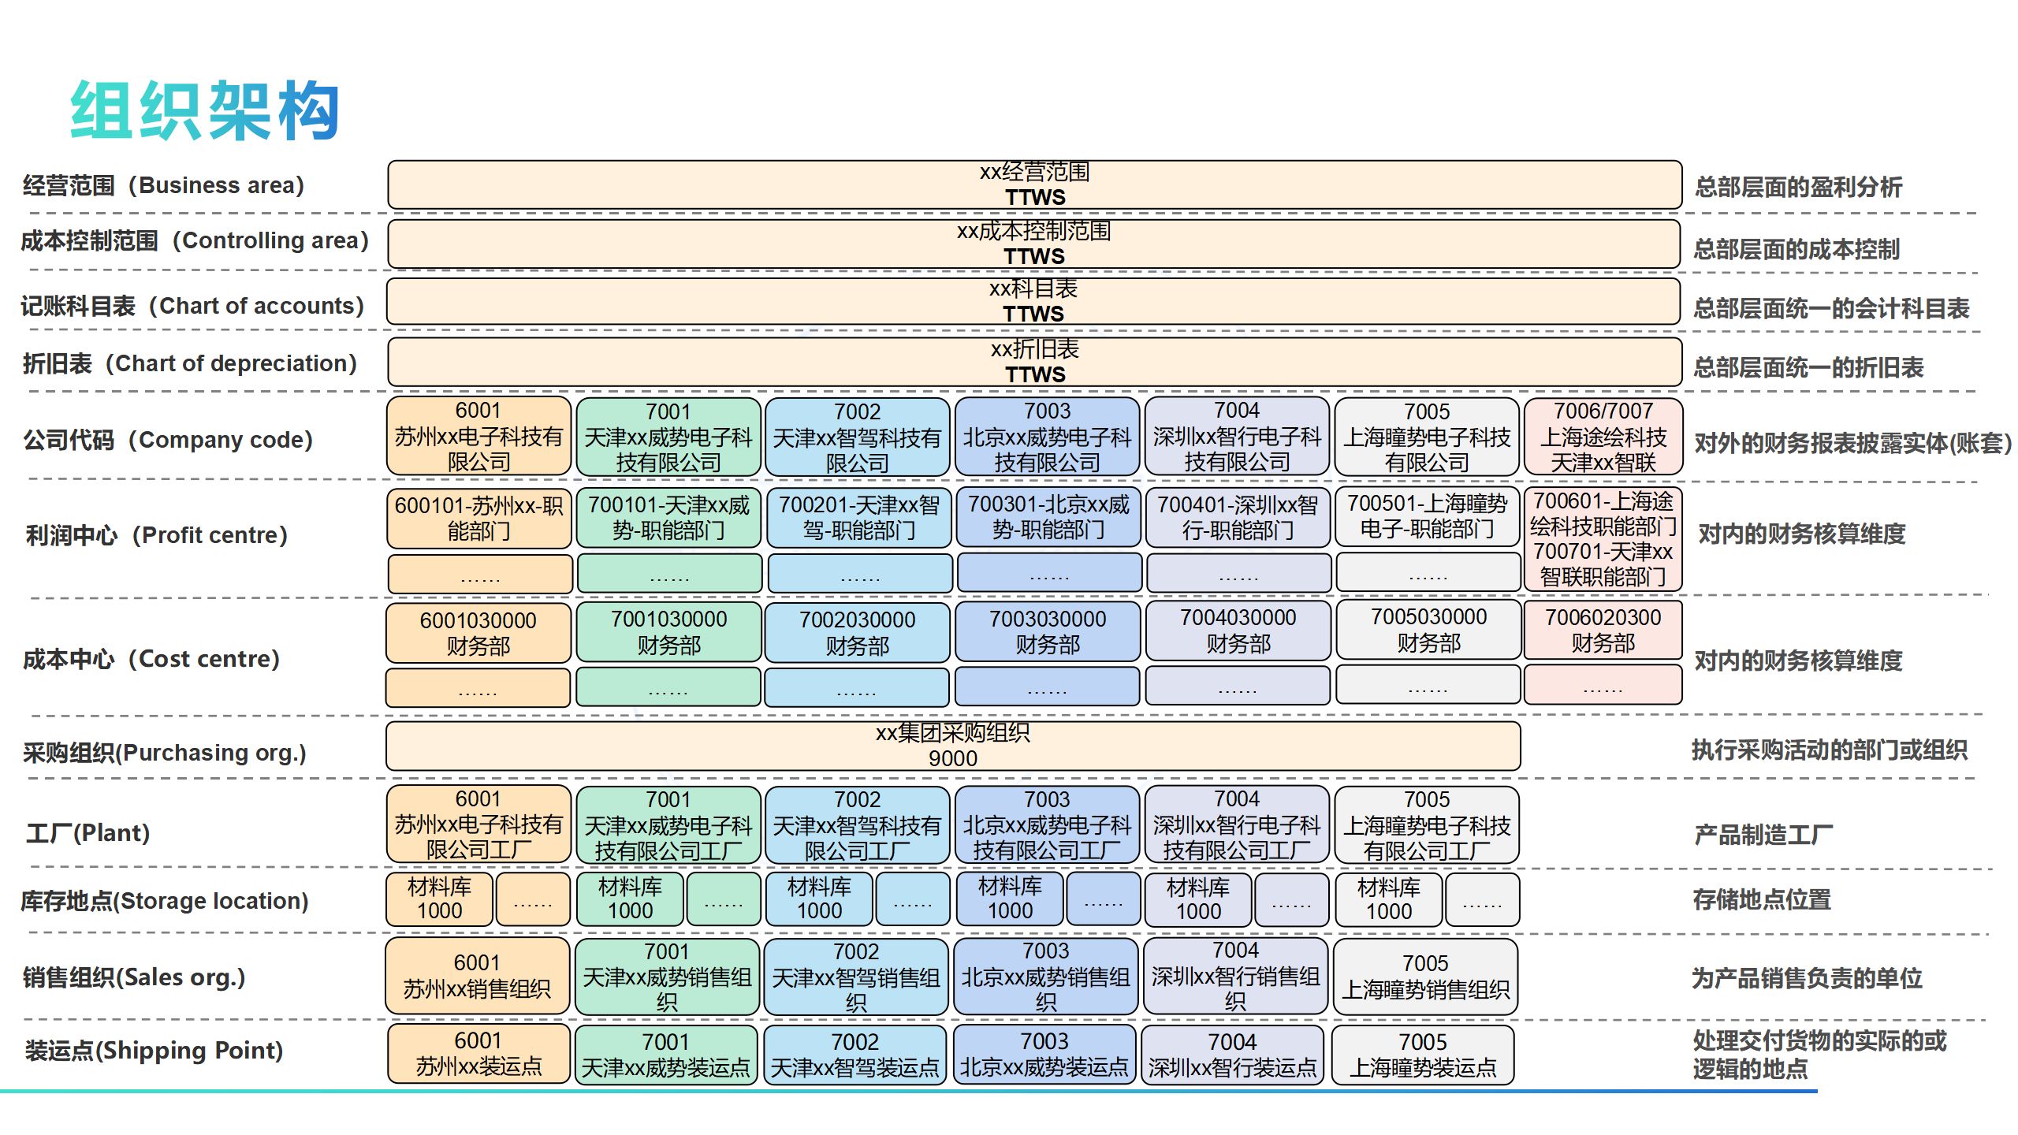
Task: Click the xx科目表 TTWS bar
Action: 1034,302
